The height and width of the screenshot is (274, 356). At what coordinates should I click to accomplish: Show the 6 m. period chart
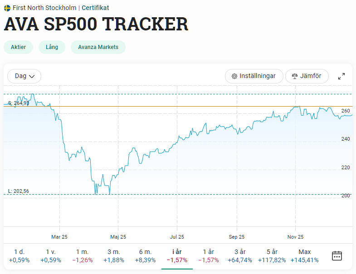(x=145, y=256)
